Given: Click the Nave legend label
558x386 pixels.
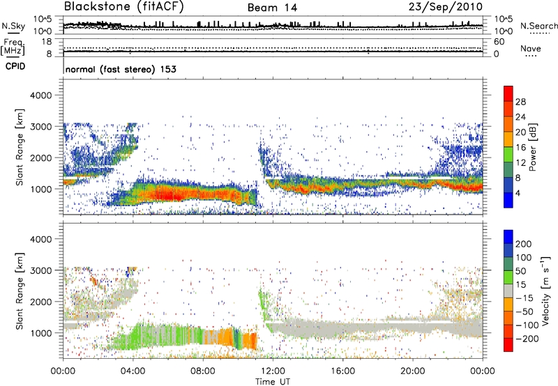Looking at the screenshot, I should click(x=531, y=48).
